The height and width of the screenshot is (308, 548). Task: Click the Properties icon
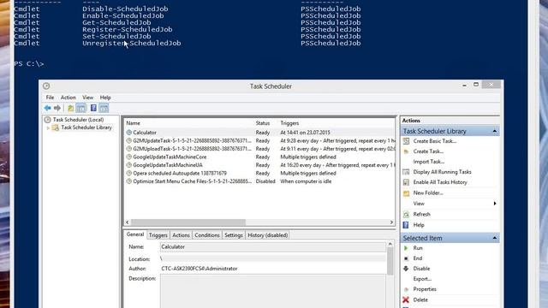(x=406, y=289)
